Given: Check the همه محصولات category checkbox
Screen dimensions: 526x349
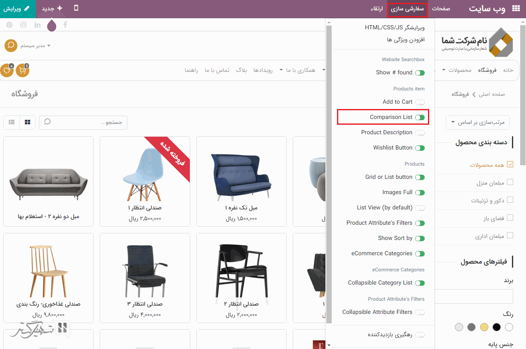Looking at the screenshot, I should coord(510,164).
